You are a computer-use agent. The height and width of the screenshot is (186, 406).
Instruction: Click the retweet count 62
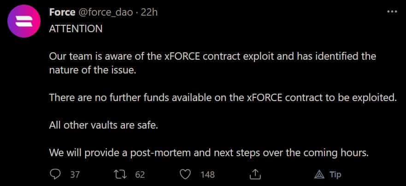coord(140,175)
